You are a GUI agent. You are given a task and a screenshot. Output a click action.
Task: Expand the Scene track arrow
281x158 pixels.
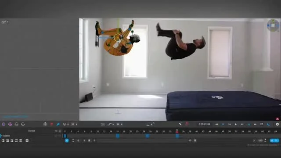(2, 136)
